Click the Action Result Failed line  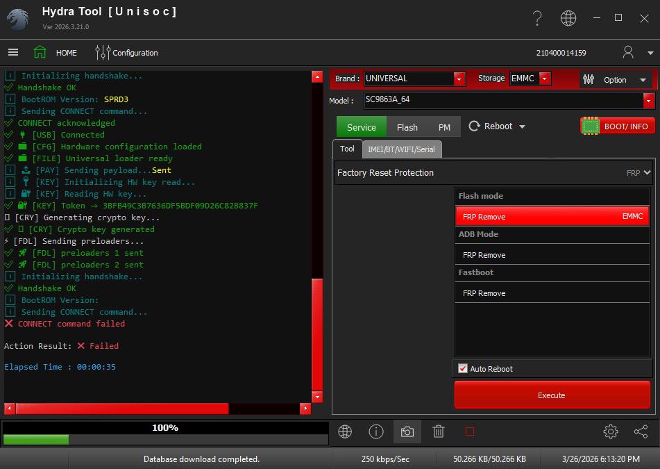click(x=62, y=345)
